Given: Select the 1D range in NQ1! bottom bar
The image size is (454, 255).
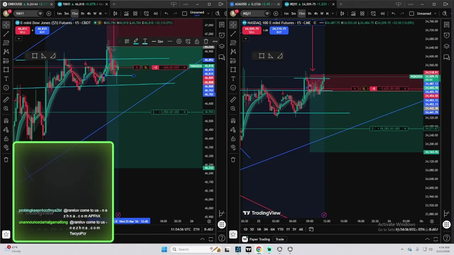Looking at the screenshot, I should point(245,229).
